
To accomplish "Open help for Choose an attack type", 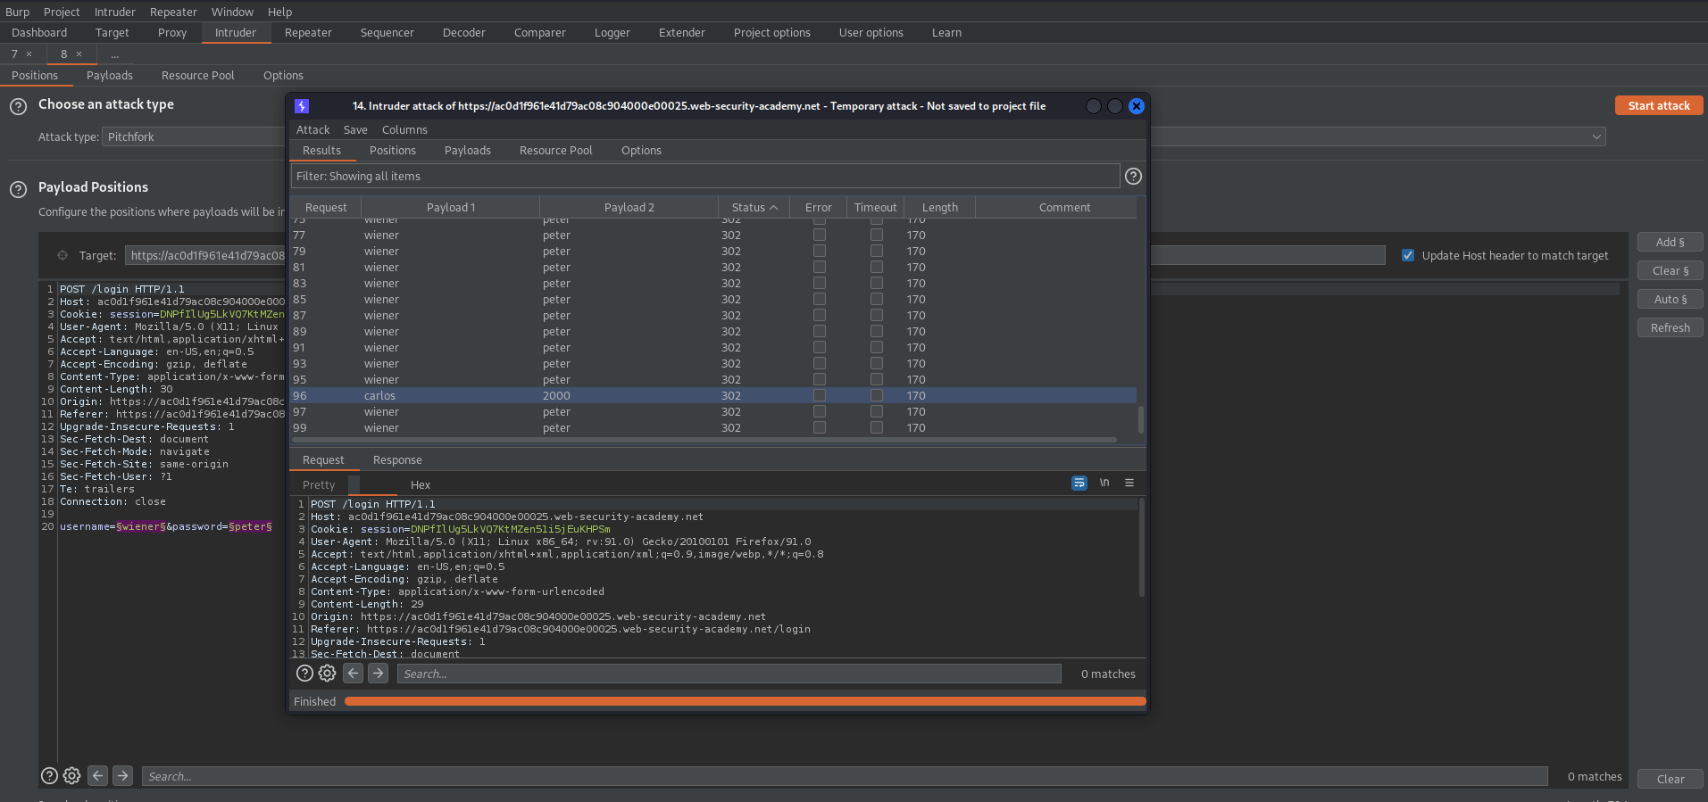I will [18, 106].
